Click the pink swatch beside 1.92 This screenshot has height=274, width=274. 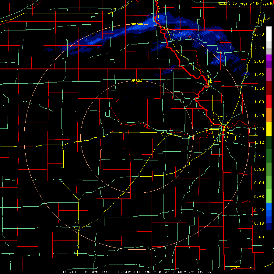(x=269, y=75)
